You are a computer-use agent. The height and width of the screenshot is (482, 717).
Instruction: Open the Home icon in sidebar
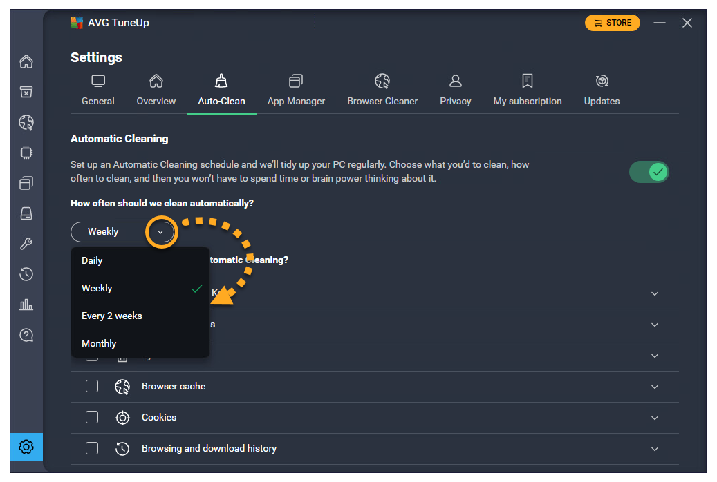coord(26,62)
